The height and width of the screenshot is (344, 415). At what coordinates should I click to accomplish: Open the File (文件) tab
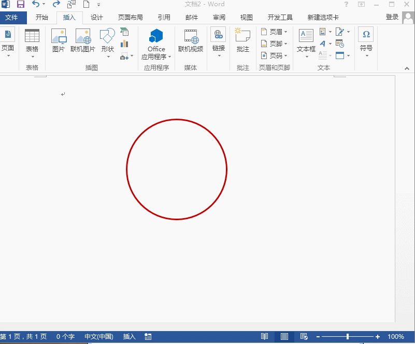coord(13,18)
